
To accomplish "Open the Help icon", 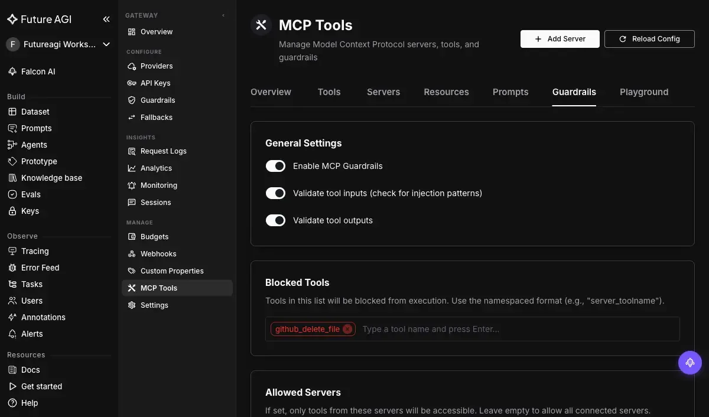I will 12,403.
